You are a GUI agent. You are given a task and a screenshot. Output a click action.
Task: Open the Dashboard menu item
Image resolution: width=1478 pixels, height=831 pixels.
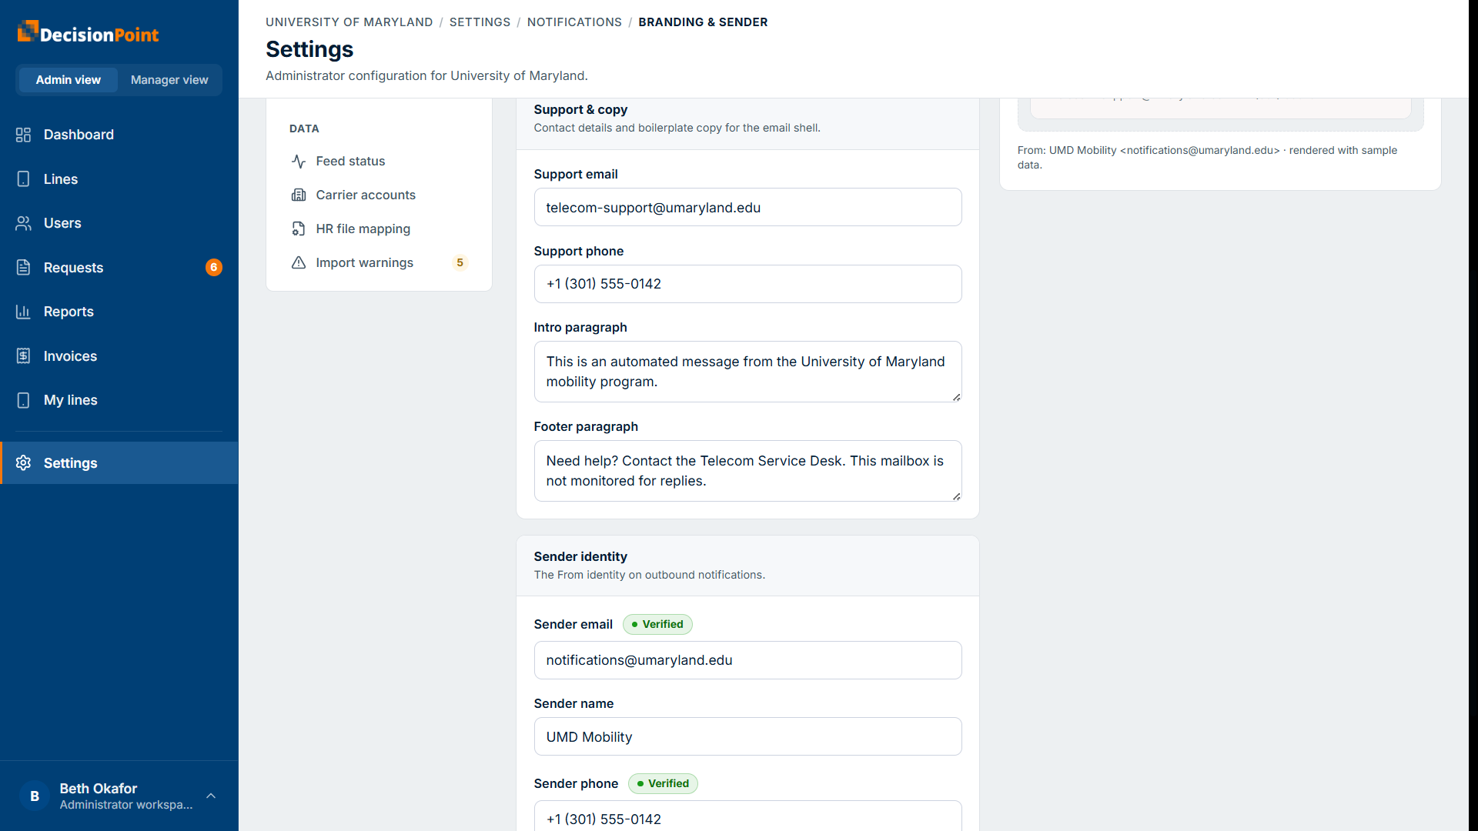coord(119,135)
